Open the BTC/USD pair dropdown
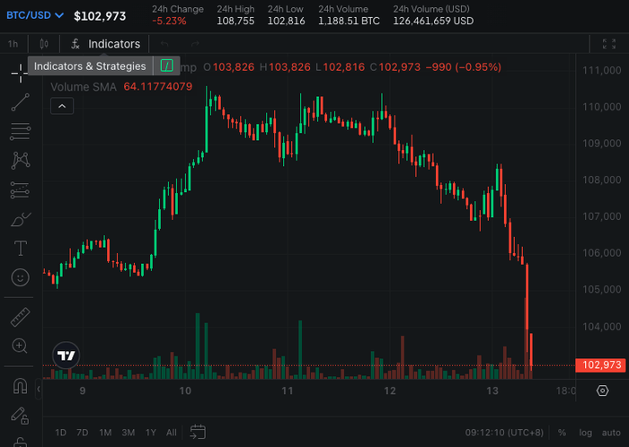The height and width of the screenshot is (447, 629). (35, 15)
